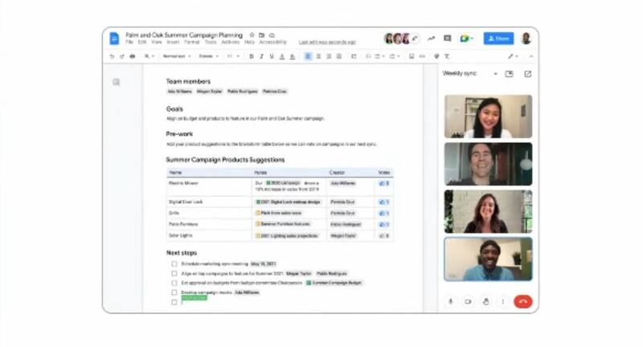
Task: Select the top participant video tile
Action: (488, 116)
